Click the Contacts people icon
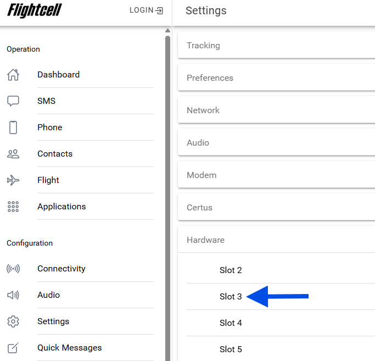375x361 pixels. coord(13,154)
